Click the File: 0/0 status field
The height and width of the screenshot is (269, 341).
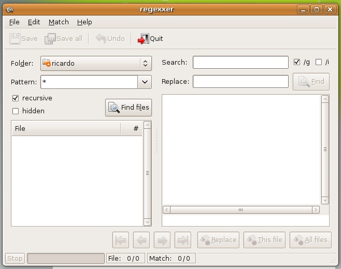coord(125,258)
